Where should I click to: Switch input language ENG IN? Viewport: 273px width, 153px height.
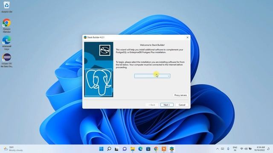(235, 149)
